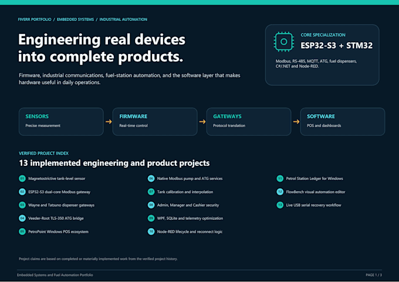The width and height of the screenshot is (399, 282).
Task: Click "Wayne and Tatsuno dispenser gateways" project
Action: pos(62,205)
